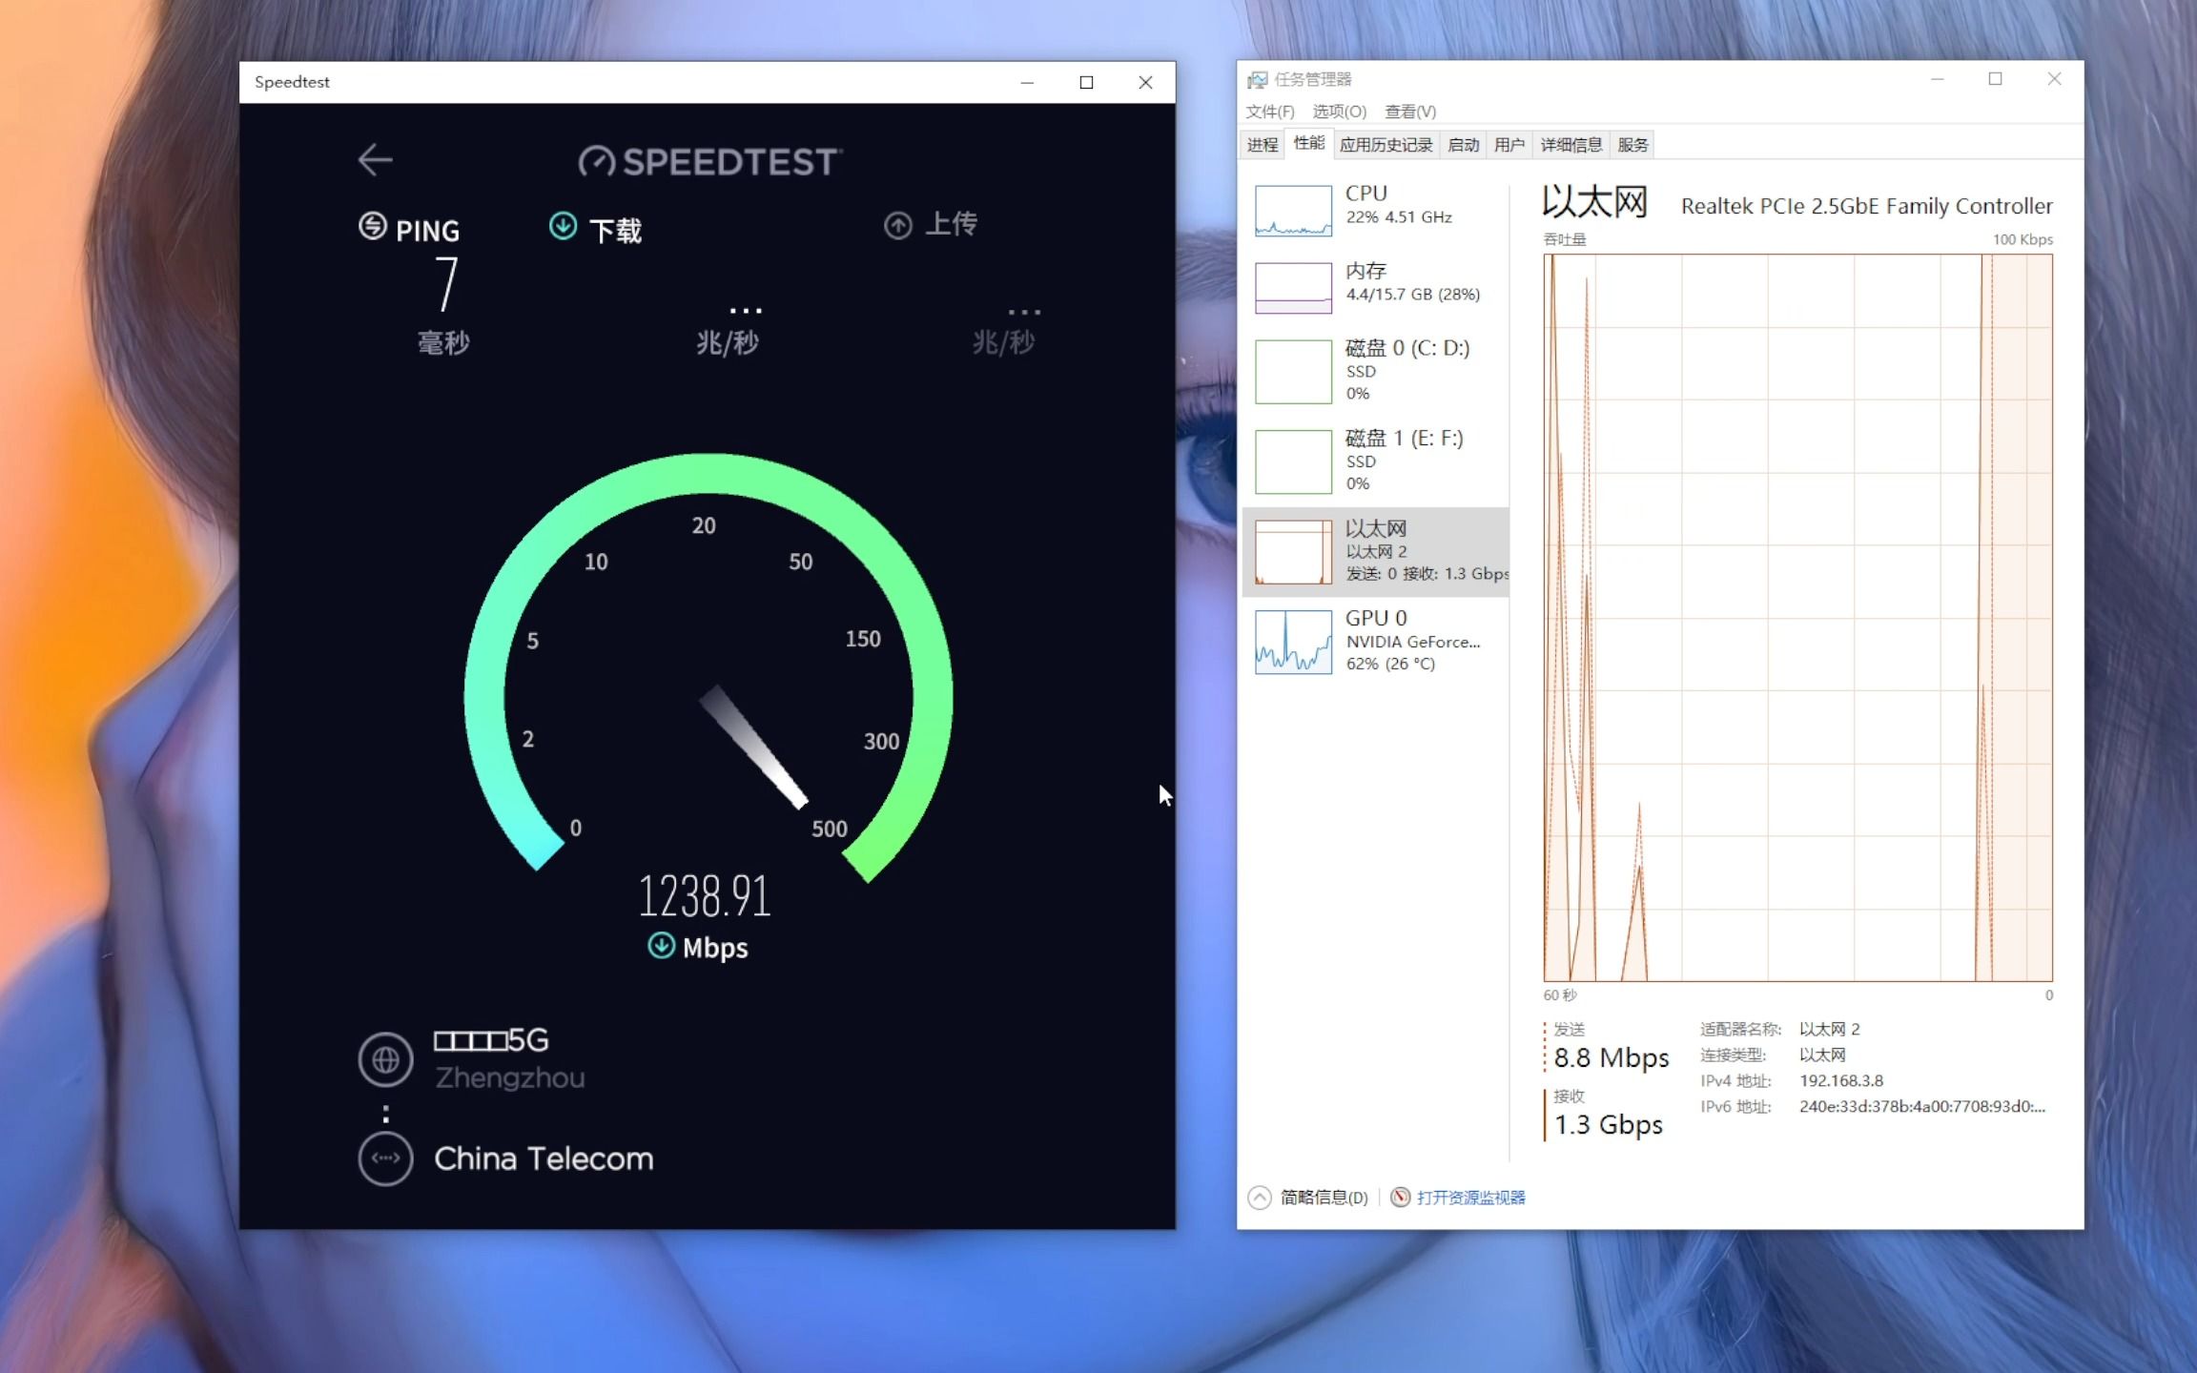Image resolution: width=2197 pixels, height=1373 pixels.
Task: Switch to the 应用历史记录 tab
Action: [x=1386, y=145]
